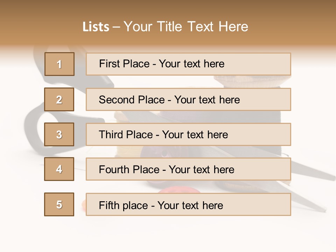Click the number 1 box
Screen dimensions: 336x252
coord(59,64)
